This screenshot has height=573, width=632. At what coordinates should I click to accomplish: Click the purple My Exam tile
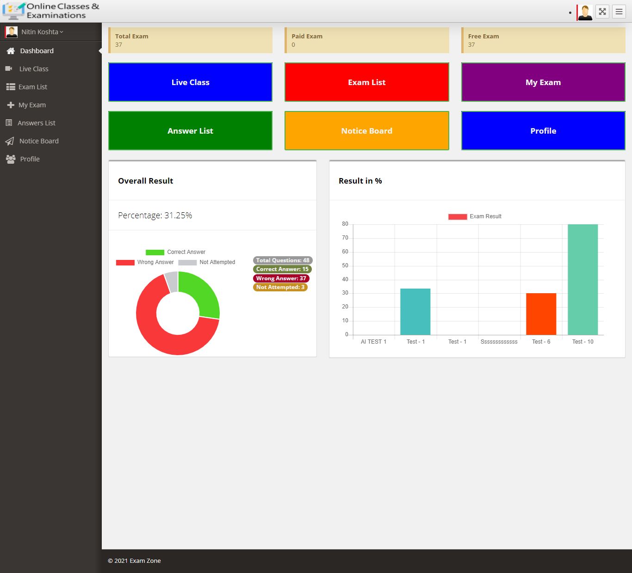click(543, 82)
